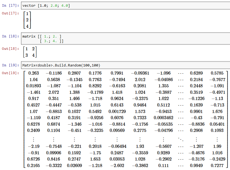Click matrix value 0.917
Viewport: 230px width, 170px height.
pos(34,99)
